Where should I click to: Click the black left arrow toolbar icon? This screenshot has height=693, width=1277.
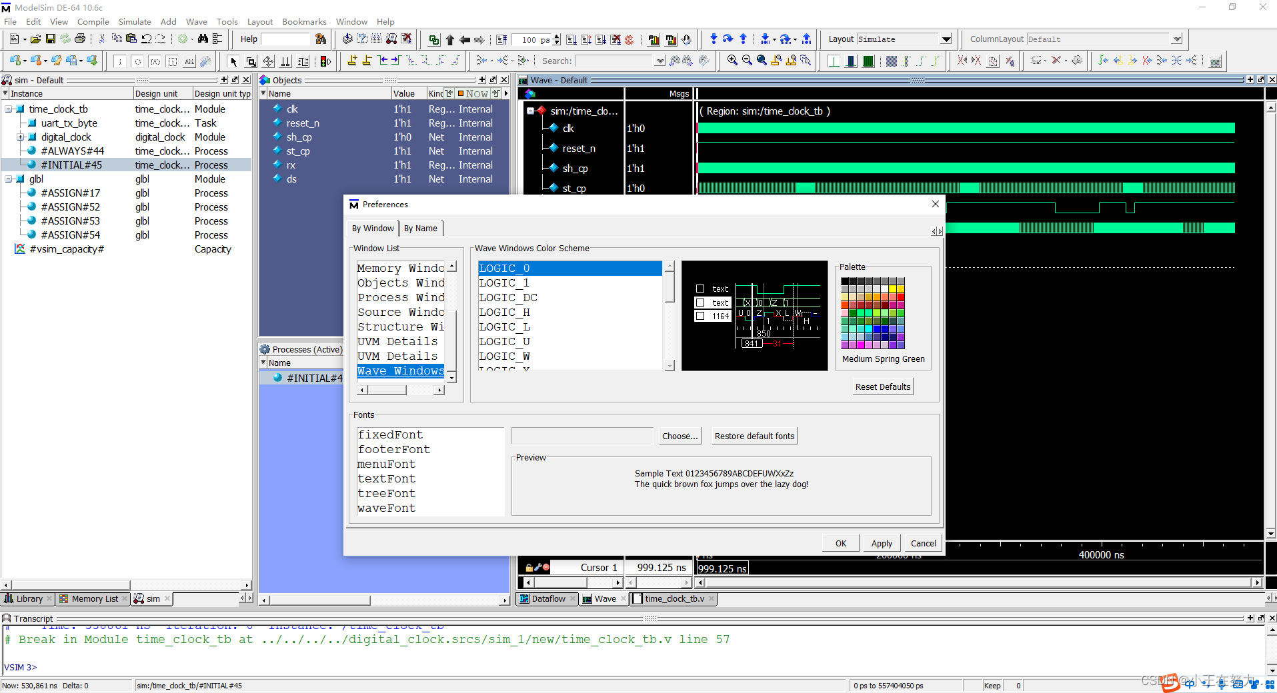[464, 40]
